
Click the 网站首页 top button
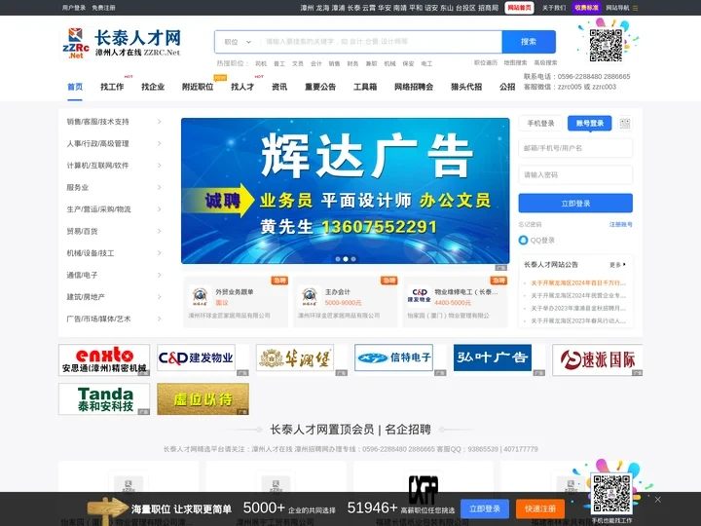[x=519, y=8]
